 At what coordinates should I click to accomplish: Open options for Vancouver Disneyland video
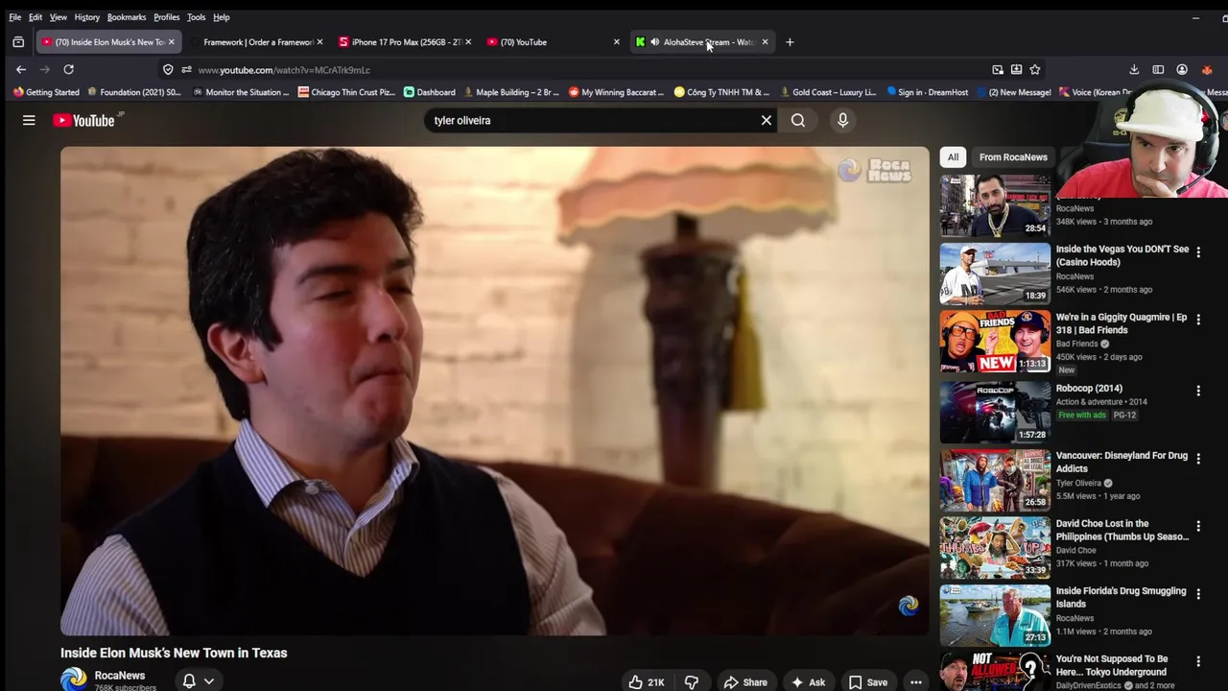click(1198, 459)
